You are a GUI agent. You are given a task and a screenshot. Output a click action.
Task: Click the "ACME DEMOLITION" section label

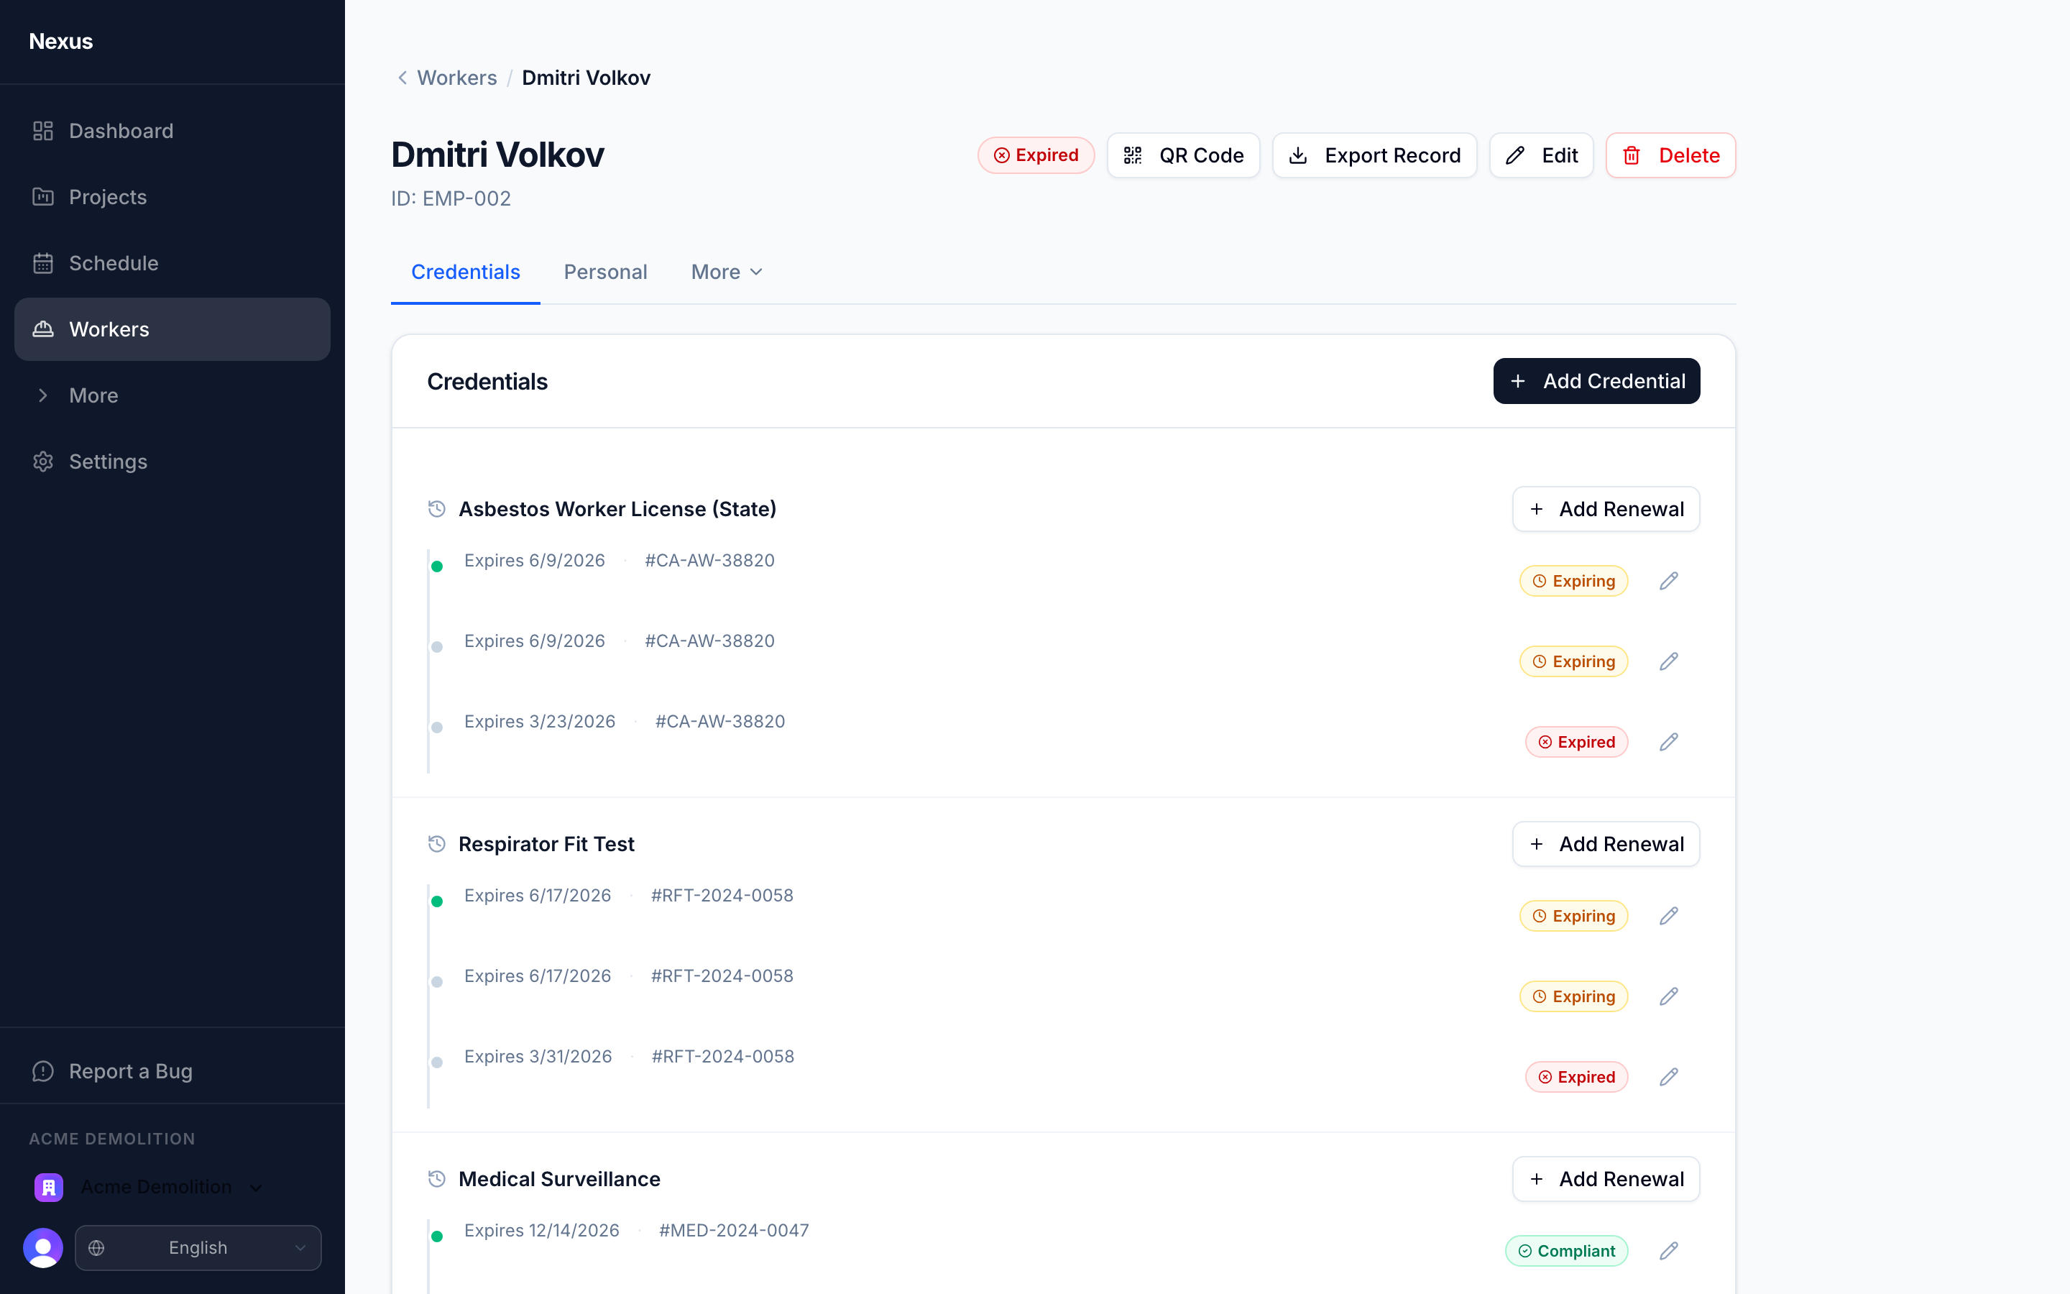112,1139
